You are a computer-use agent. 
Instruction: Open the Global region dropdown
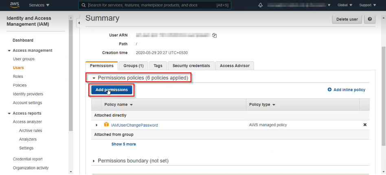tap(345, 5)
